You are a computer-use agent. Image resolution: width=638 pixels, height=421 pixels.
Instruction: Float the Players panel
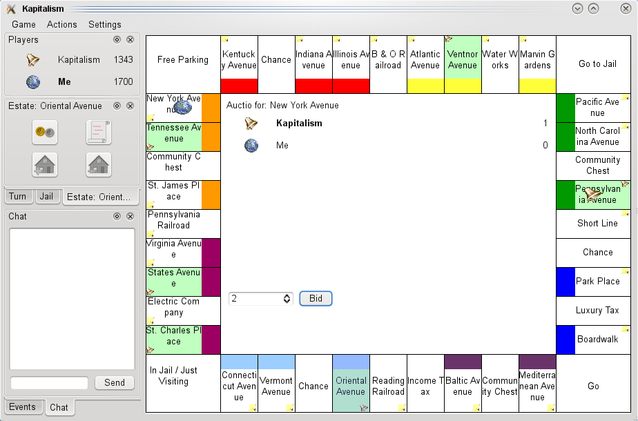tap(117, 39)
